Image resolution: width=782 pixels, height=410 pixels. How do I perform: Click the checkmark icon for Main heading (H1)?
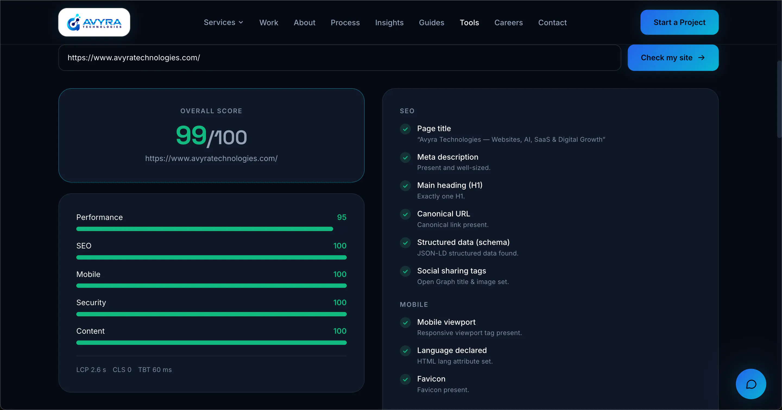pyautogui.click(x=405, y=186)
